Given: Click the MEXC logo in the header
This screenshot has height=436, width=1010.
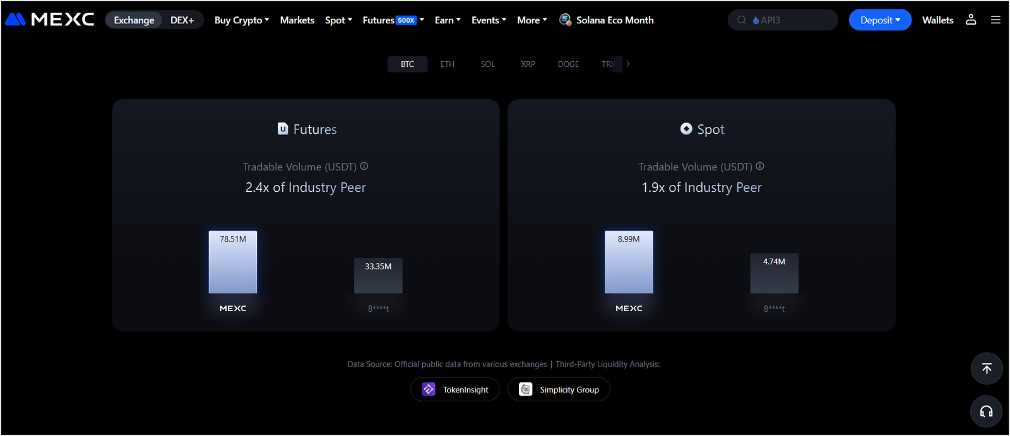Looking at the screenshot, I should (x=50, y=20).
